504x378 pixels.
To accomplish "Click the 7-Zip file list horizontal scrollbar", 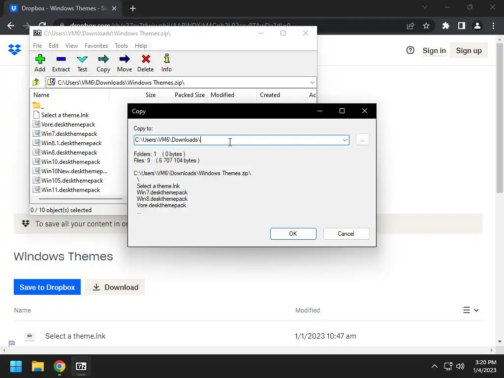I will pyautogui.click(x=80, y=199).
